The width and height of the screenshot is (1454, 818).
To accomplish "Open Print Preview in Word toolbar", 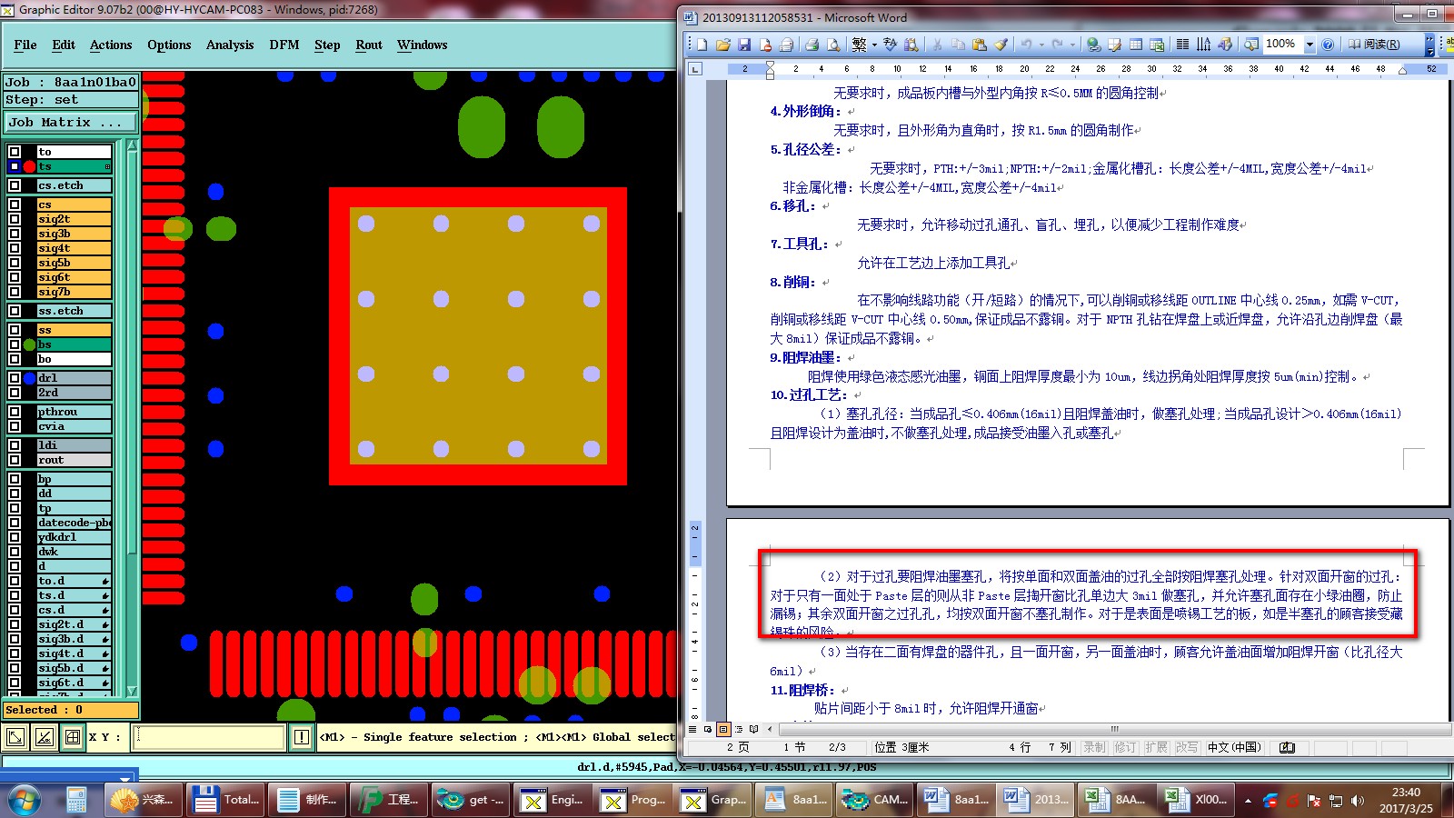I will 832,44.
